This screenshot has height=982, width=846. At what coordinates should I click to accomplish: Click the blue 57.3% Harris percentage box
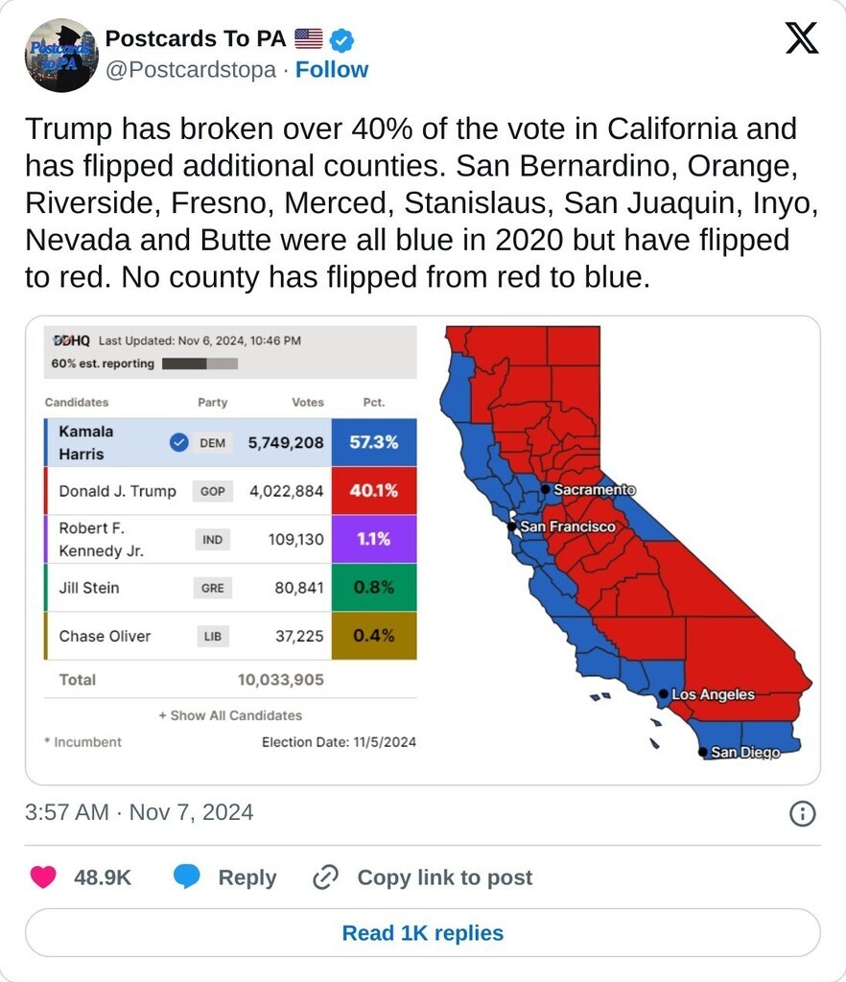click(374, 443)
